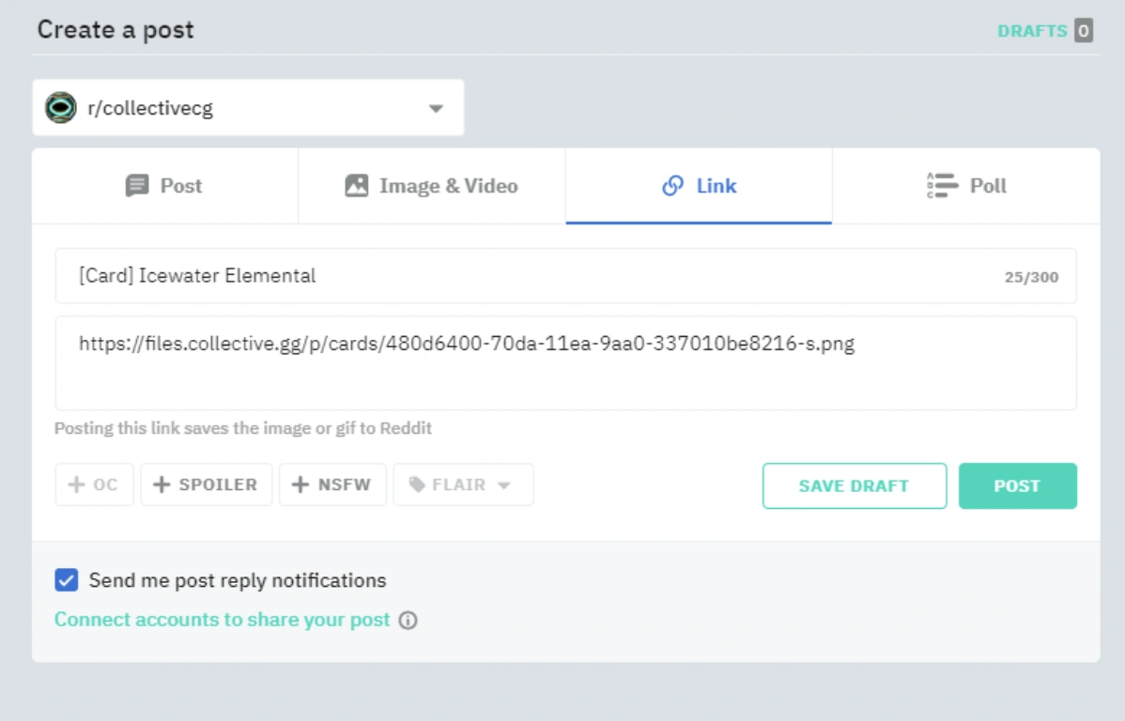Switch to the Poll tab
This screenshot has height=721, width=1125.
tap(965, 186)
